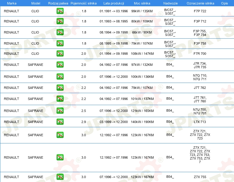
Task: Select engine codes J7T 761, J7T 760
Action: click(x=200, y=99)
